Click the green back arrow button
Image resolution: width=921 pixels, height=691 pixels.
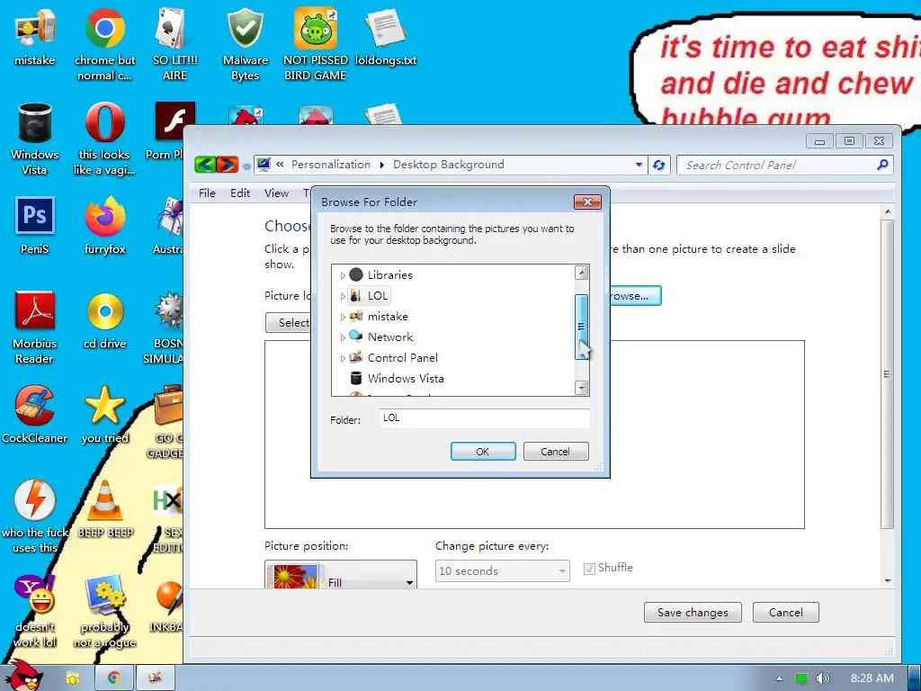click(205, 165)
